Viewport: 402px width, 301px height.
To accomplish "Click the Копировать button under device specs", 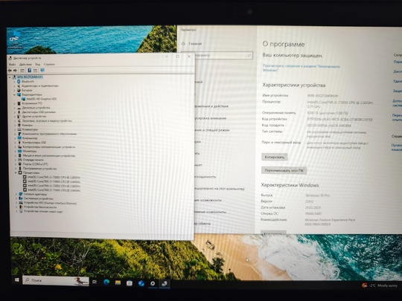I will click(x=274, y=157).
